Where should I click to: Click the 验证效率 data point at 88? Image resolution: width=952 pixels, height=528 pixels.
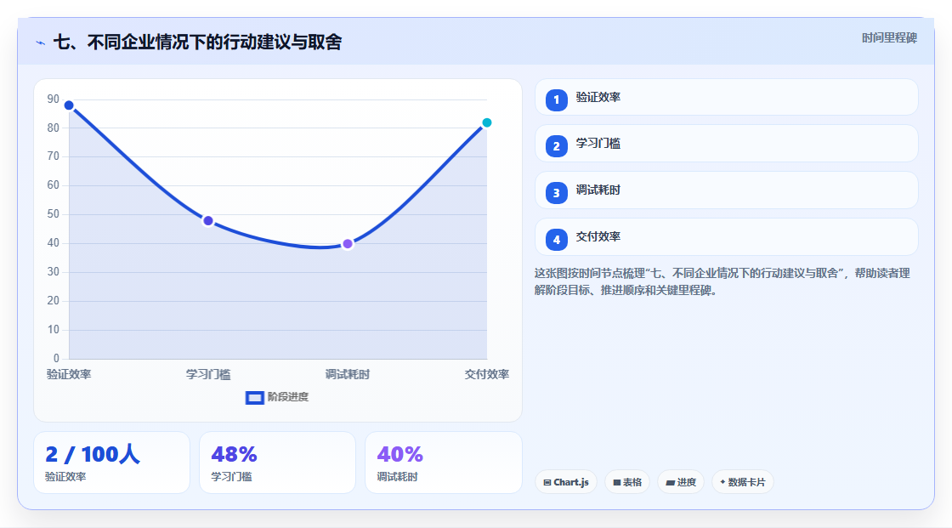tap(69, 105)
